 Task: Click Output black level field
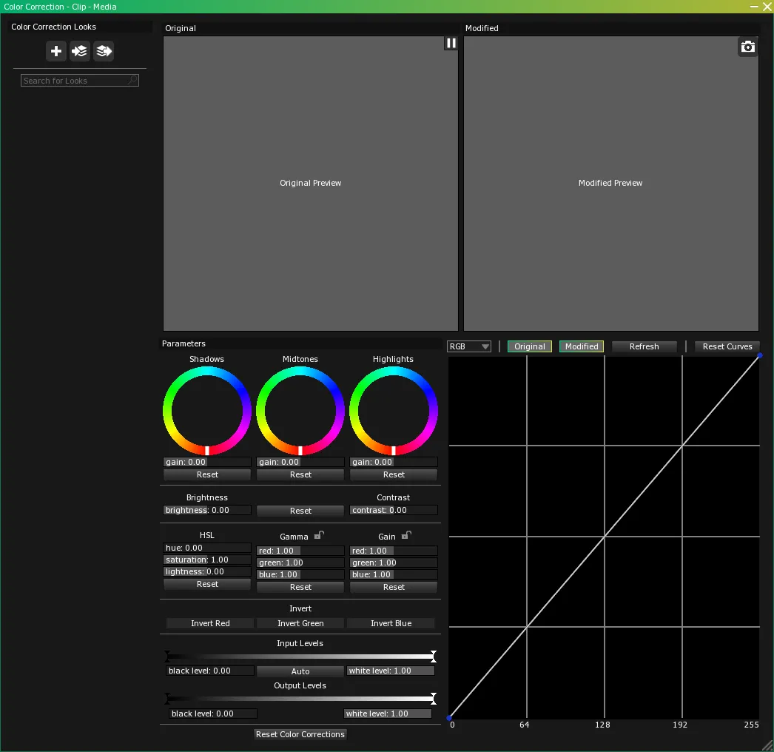(213, 714)
